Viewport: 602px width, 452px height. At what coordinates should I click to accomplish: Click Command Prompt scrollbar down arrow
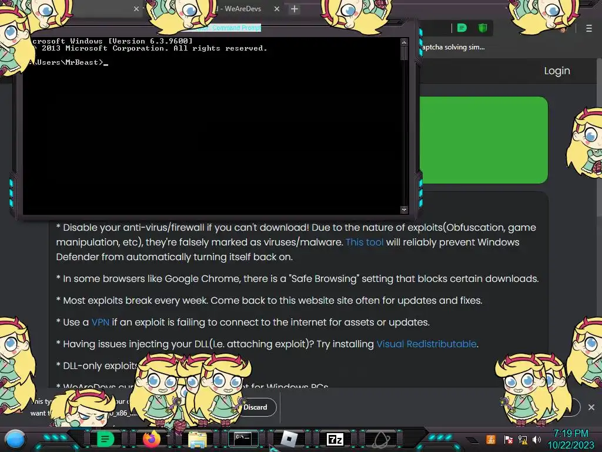point(404,210)
